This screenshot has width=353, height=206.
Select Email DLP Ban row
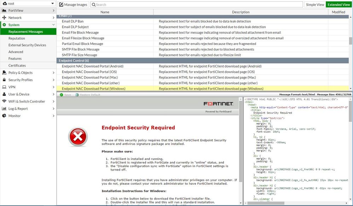click(x=203, y=21)
